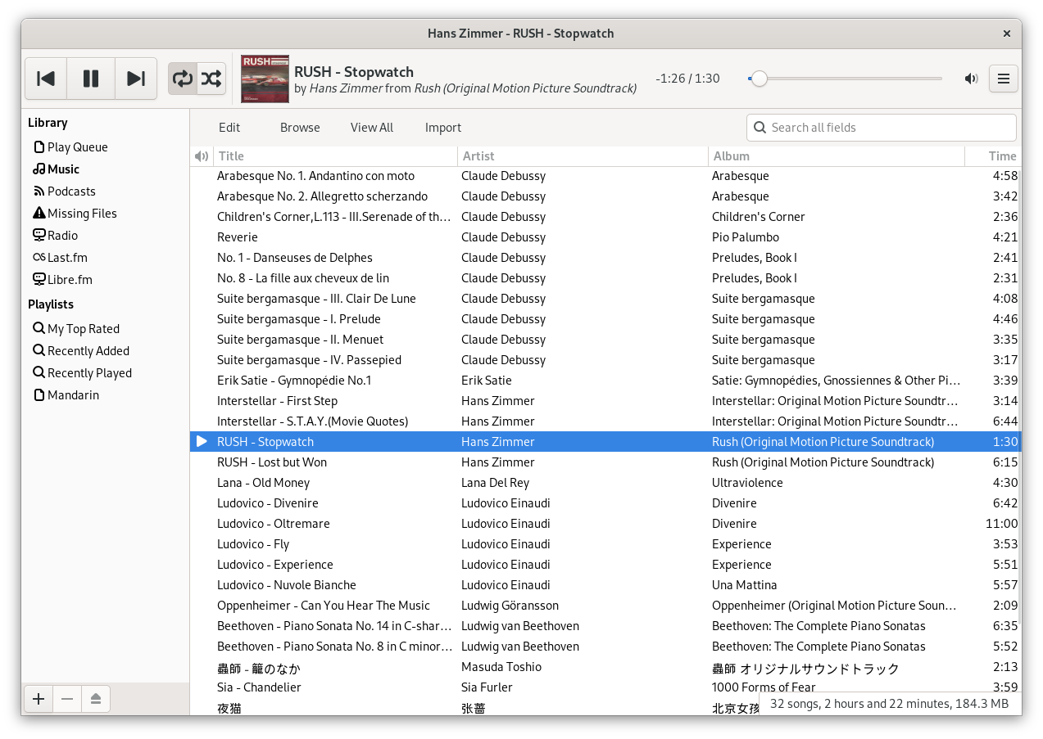The height and width of the screenshot is (739, 1043).
Task: Click the RUSH album artwork
Action: [x=264, y=79]
